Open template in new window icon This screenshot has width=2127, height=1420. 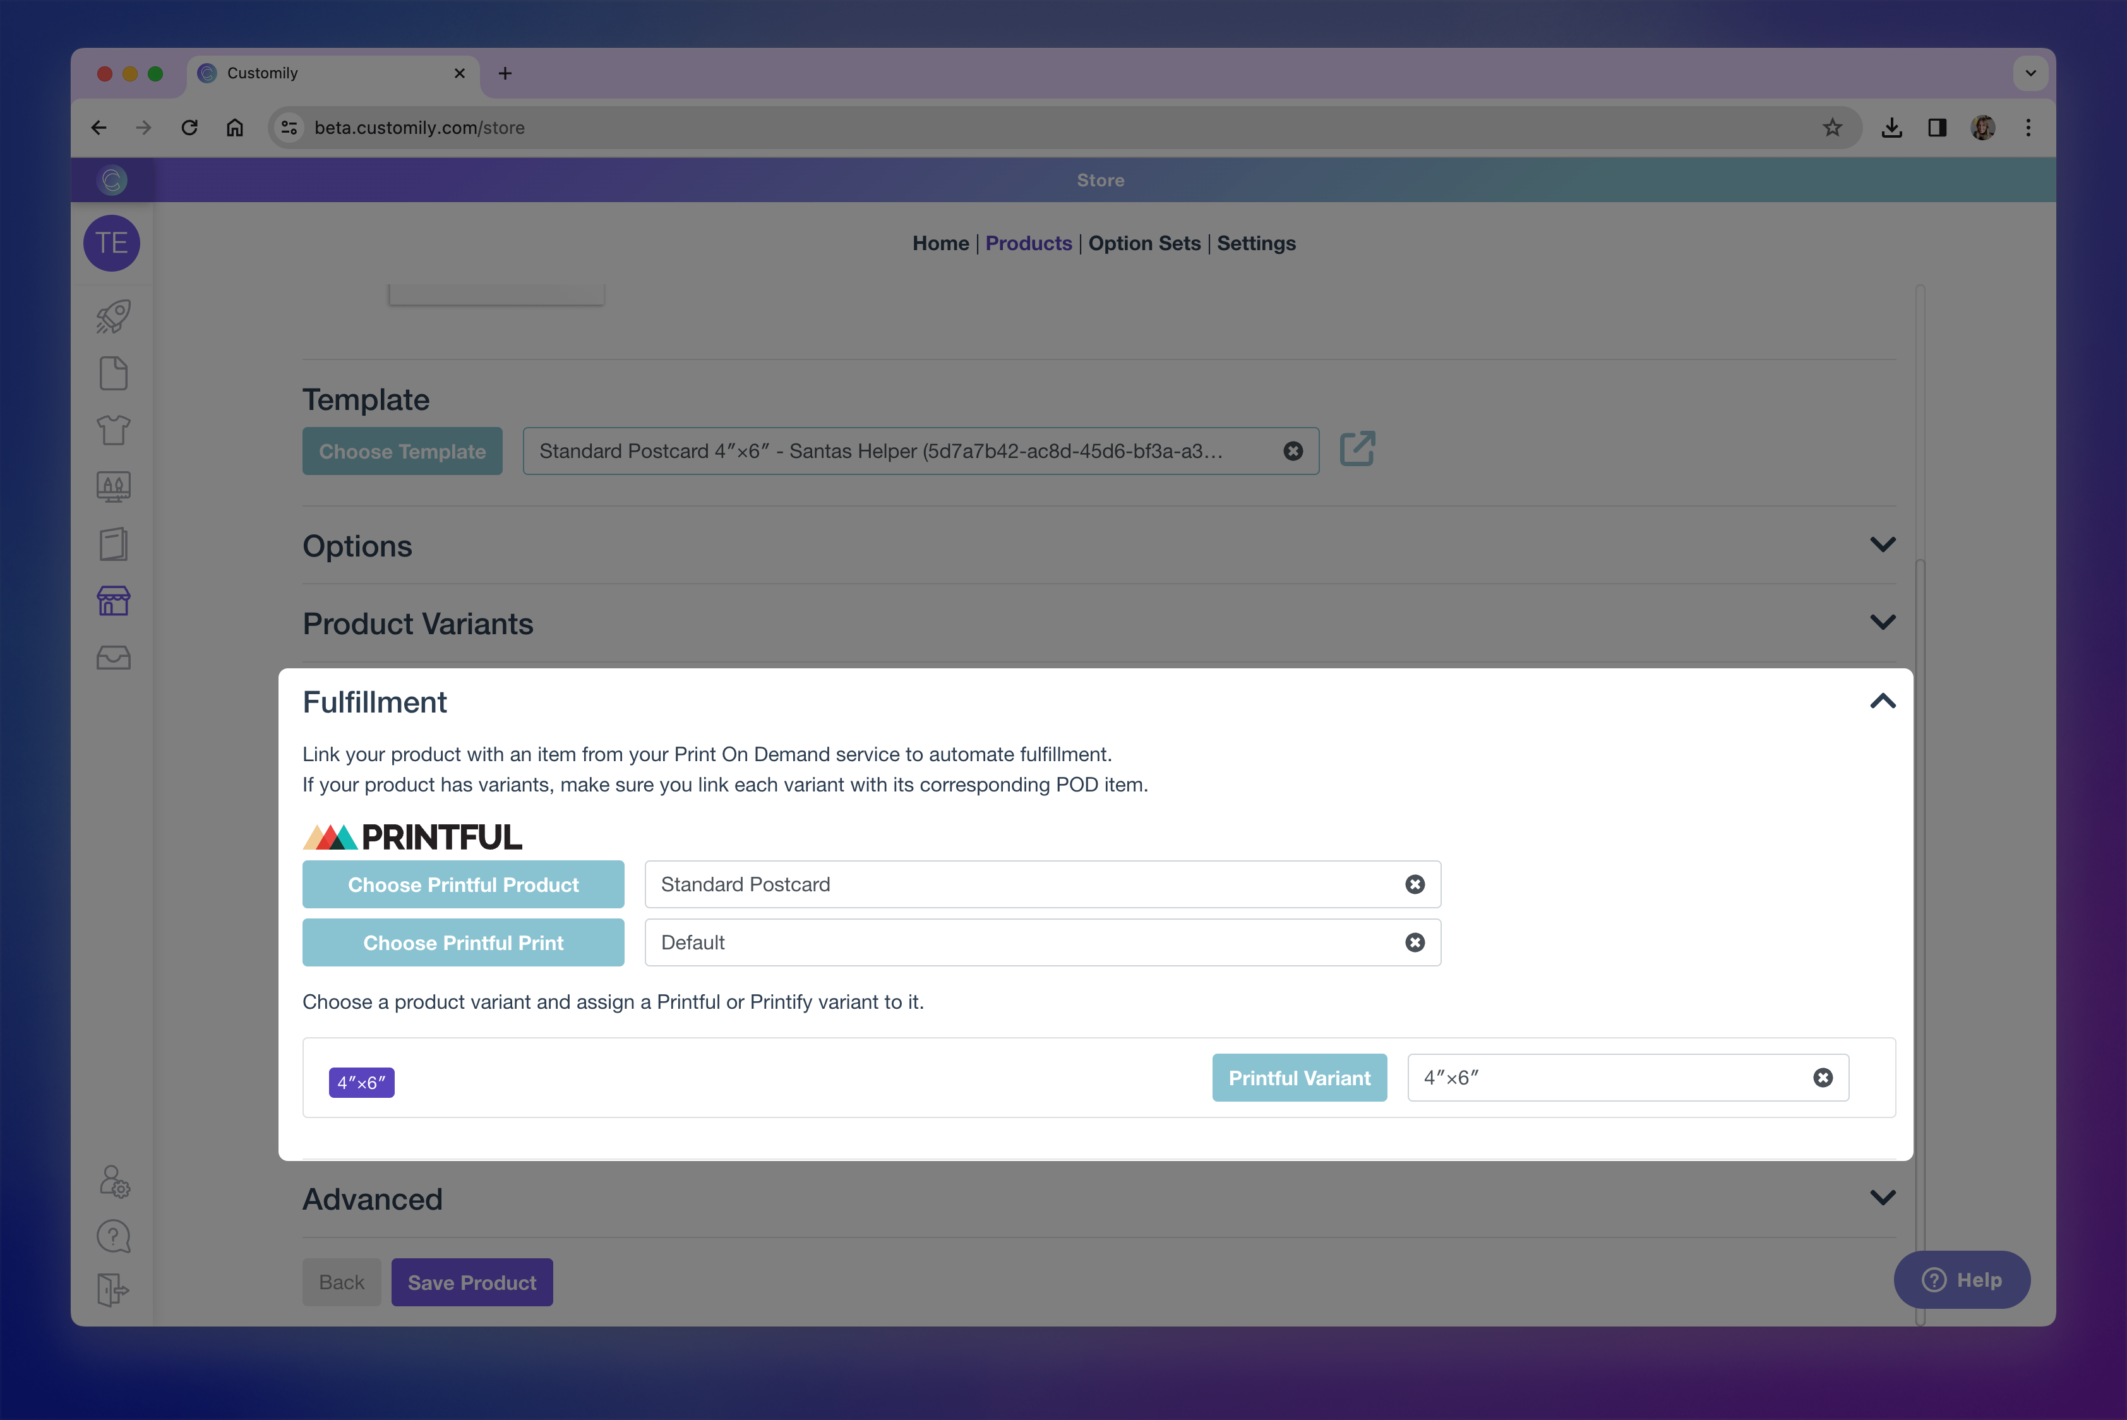pyautogui.click(x=1357, y=449)
